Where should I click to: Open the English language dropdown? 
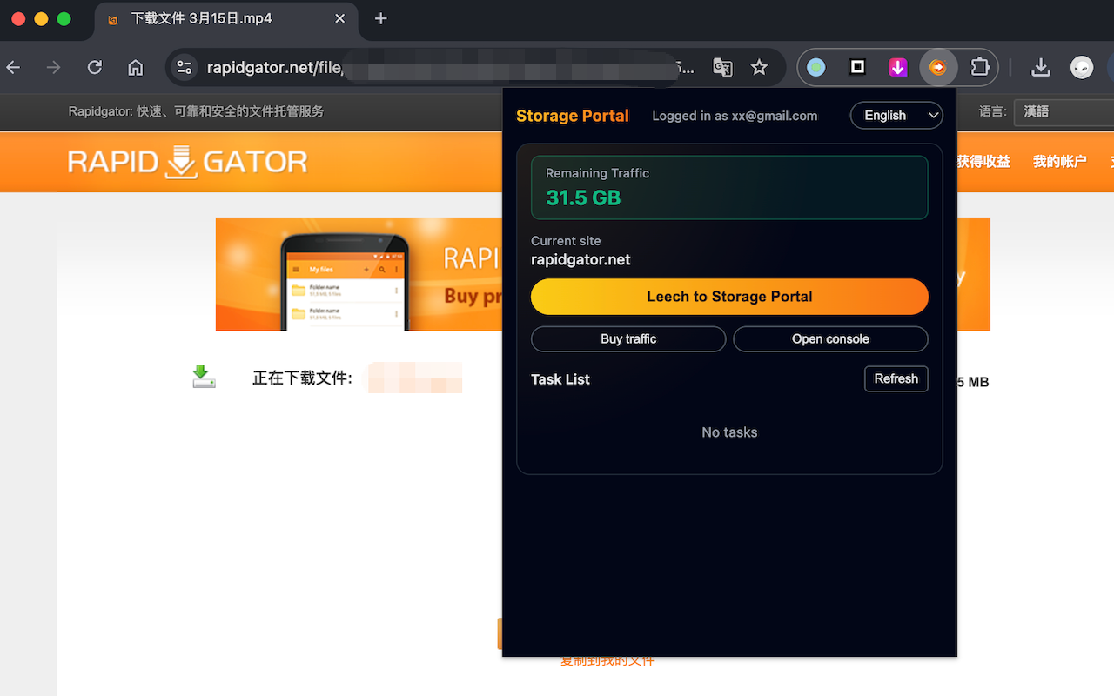896,115
